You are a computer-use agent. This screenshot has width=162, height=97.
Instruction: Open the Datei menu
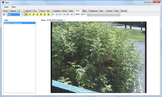coord(6,7)
